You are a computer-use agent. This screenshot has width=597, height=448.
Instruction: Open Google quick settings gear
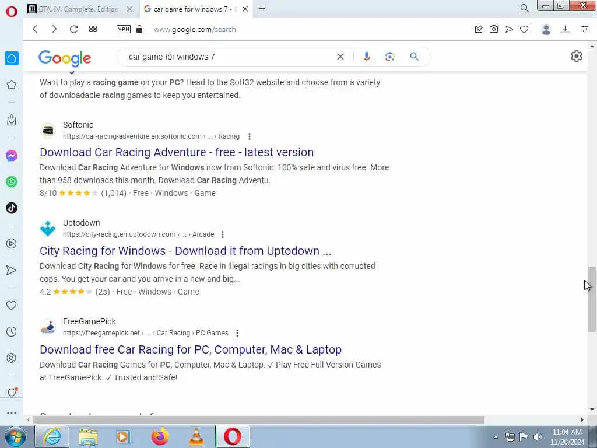coord(577,56)
